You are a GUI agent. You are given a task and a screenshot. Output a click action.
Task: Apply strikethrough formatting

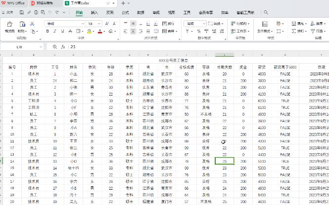pyautogui.click(x=70, y=31)
